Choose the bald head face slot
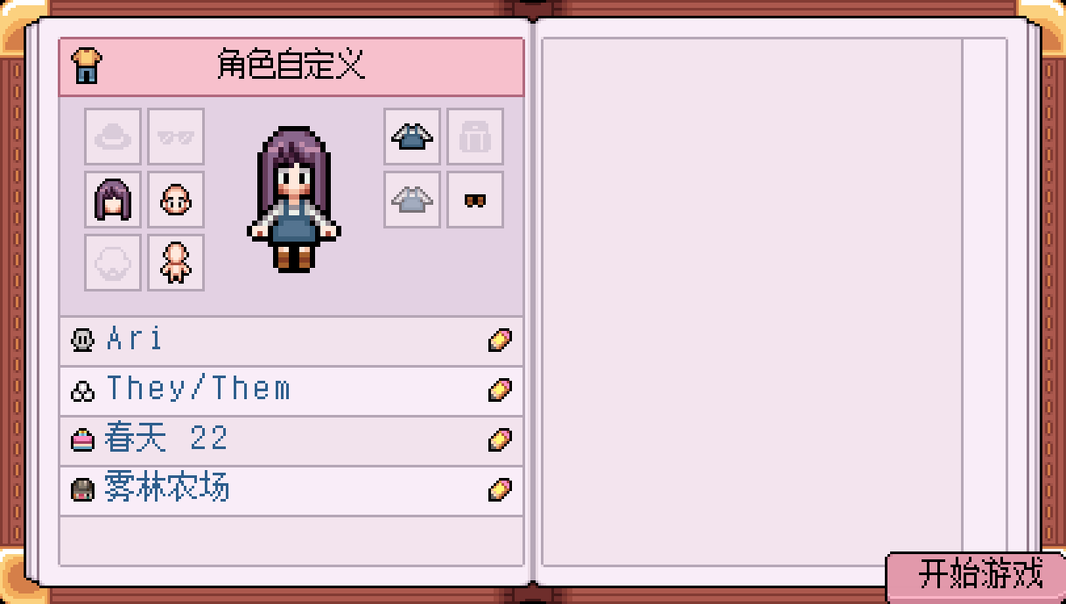This screenshot has width=1066, height=604. 176,200
